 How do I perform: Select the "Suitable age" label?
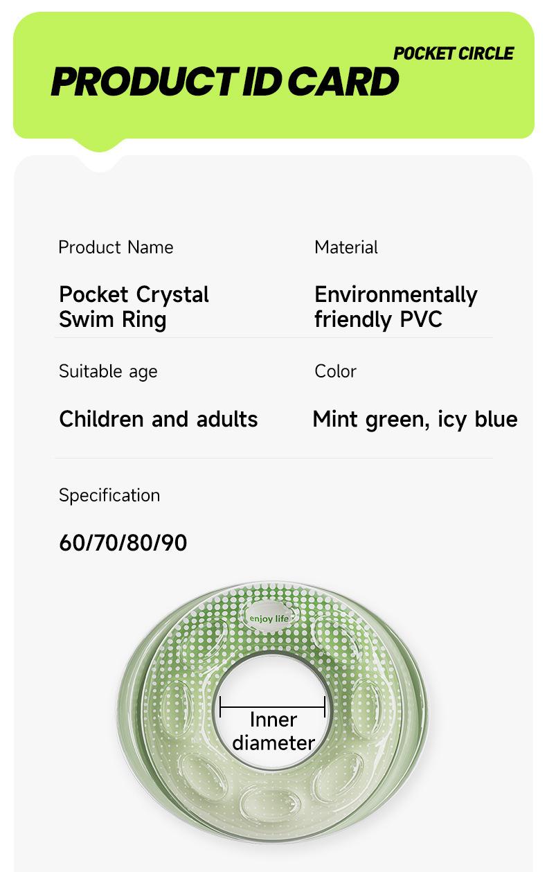point(108,371)
